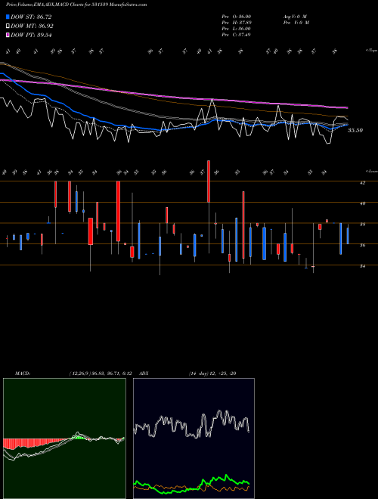The image size is (378, 499).
Task: Click the '<Lows' label beside the candlestick chart
Action: 372,172
